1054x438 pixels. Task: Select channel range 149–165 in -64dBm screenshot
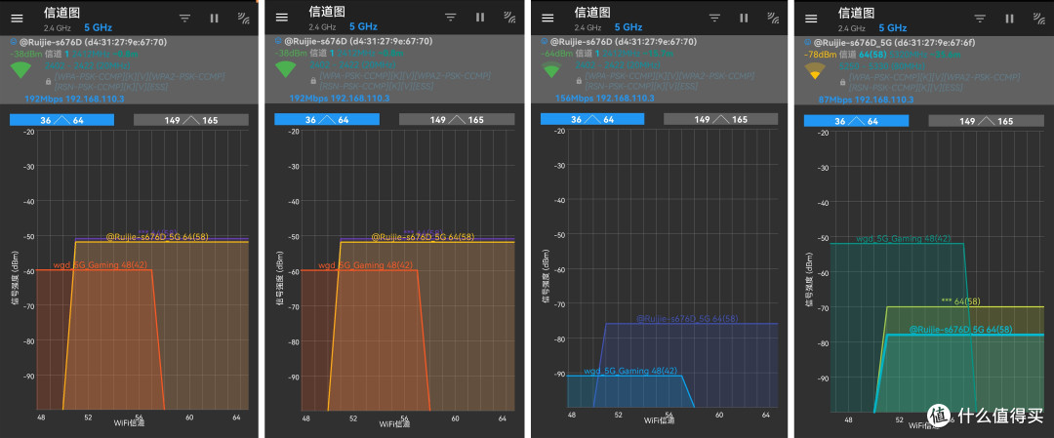721,119
